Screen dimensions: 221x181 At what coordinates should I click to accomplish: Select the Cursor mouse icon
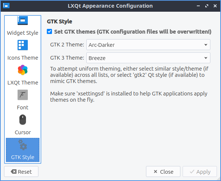click(x=23, y=120)
